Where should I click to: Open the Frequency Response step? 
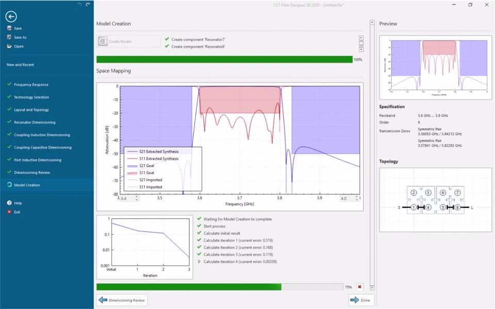point(31,84)
